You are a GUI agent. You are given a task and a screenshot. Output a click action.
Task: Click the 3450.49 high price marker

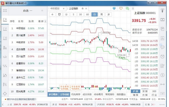pyautogui.click(x=106, y=33)
